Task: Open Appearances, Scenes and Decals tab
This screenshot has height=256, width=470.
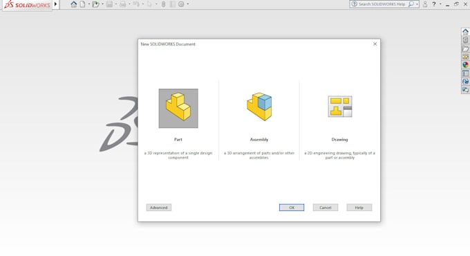Action: coord(465,65)
